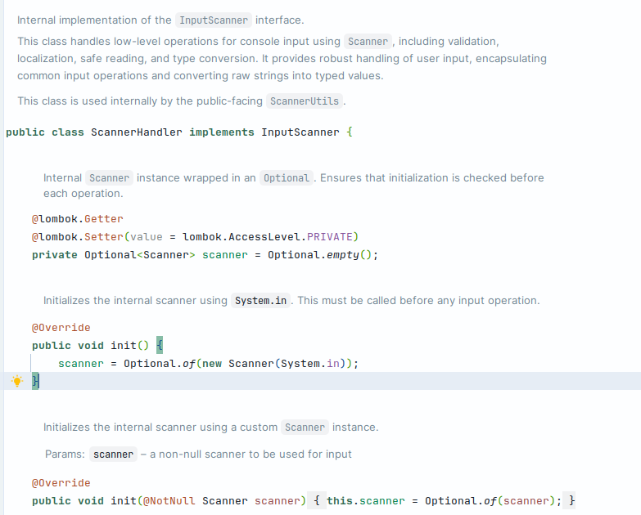Click the @lombok.Setter annotation
The height and width of the screenshot is (515, 641).
77,237
